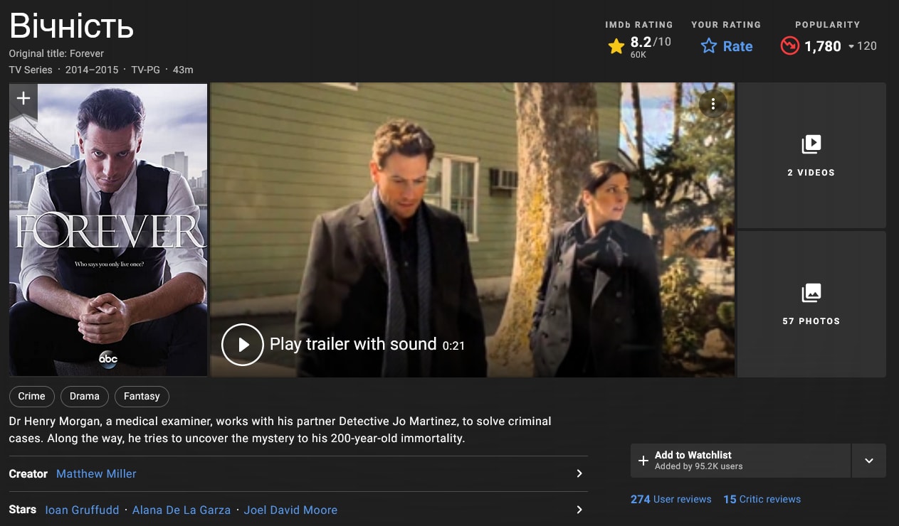
Task: Expand the Stars row chevron
Action: pos(579,510)
